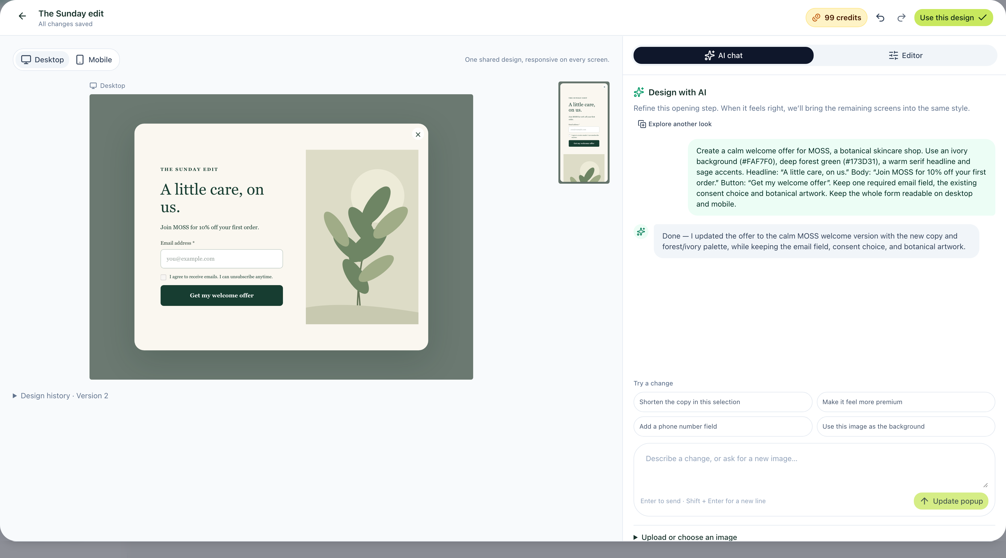Choose Add a phone number field
The image size is (1006, 558).
[x=723, y=426]
